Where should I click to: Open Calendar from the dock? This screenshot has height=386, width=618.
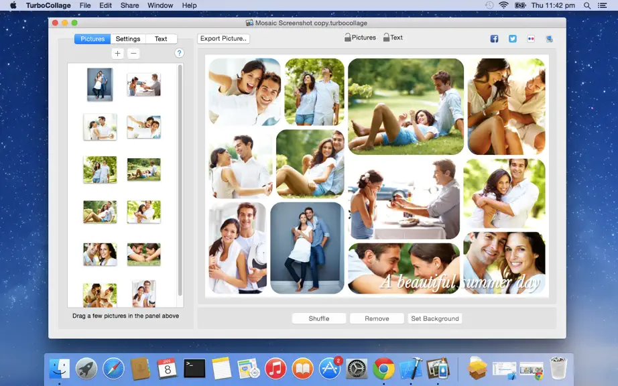168,369
